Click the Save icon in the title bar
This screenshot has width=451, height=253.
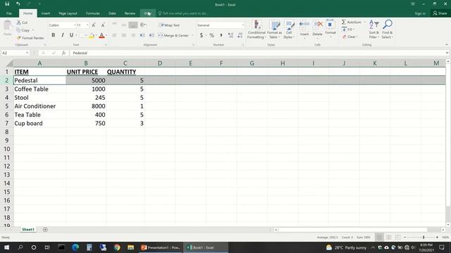coord(7,4)
